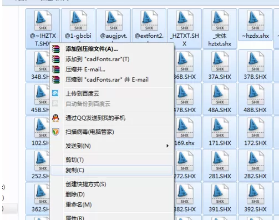Screen dimensions: 279x220
Task: Select the 172.SHX file icon
Action: [x=255, y=128]
